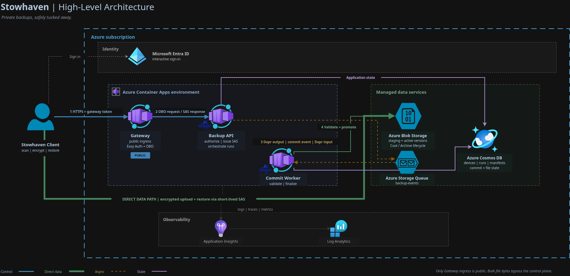The image size is (570, 276).
Task: Click the "Azure Cosmos DB" label
Action: (484, 158)
